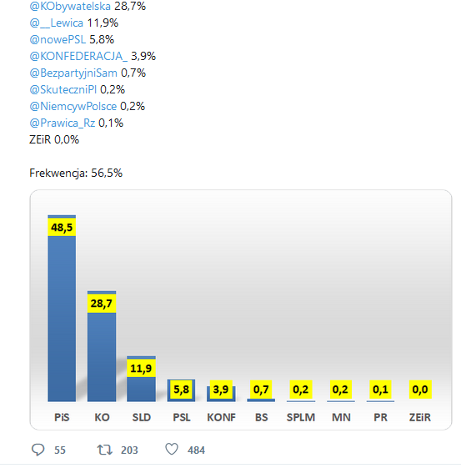Click the SLD bar labeled 11,9

[x=142, y=379]
